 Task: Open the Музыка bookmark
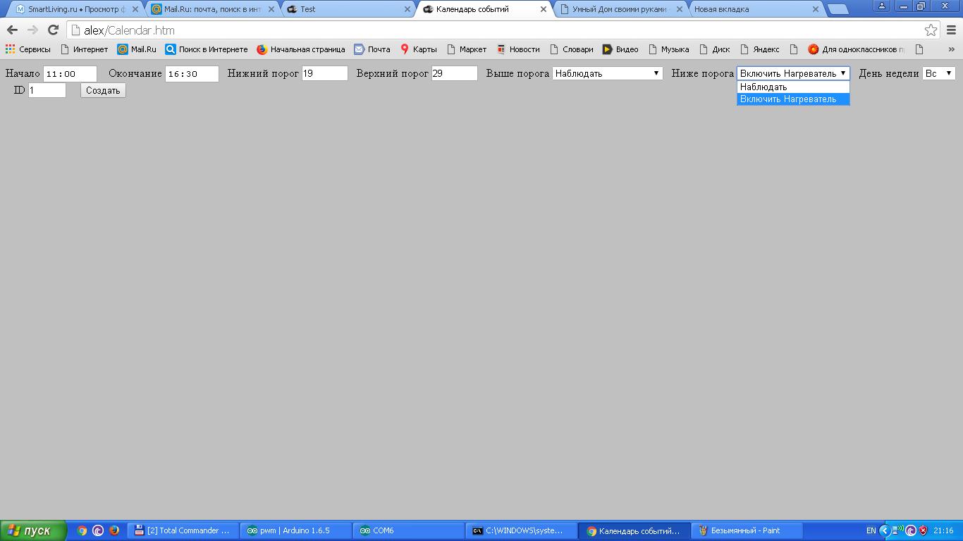click(x=669, y=49)
